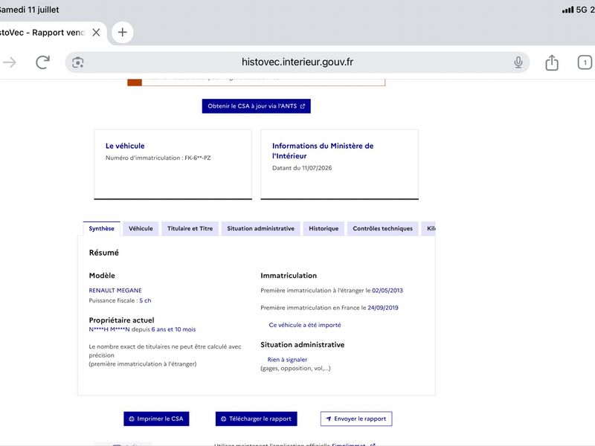
Task: Click Télécharger le rapport button
Action: click(x=256, y=418)
